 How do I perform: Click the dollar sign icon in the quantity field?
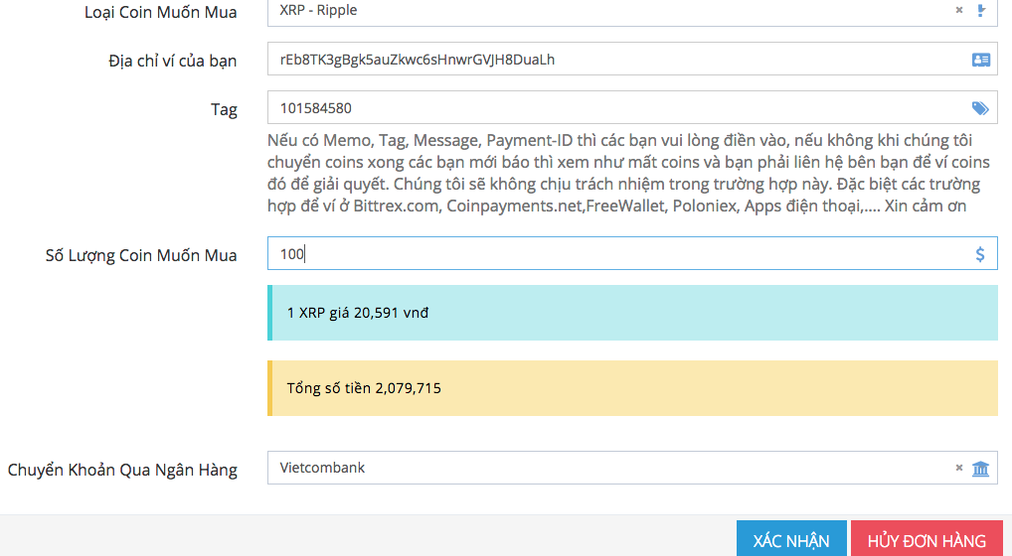coord(980,254)
